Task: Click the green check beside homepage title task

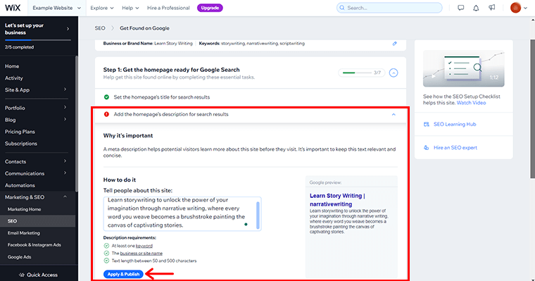Action: point(106,97)
